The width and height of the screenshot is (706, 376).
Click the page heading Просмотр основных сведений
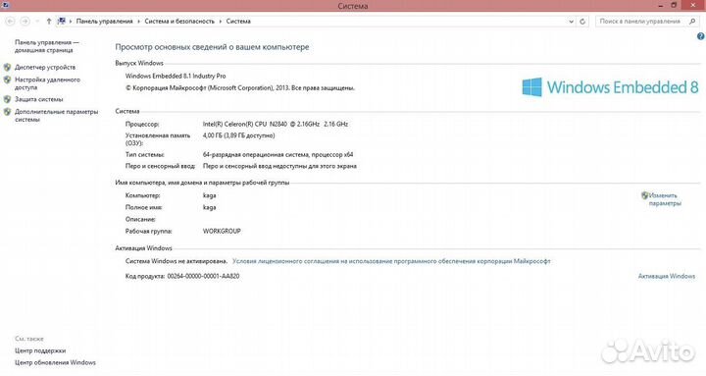(212, 47)
